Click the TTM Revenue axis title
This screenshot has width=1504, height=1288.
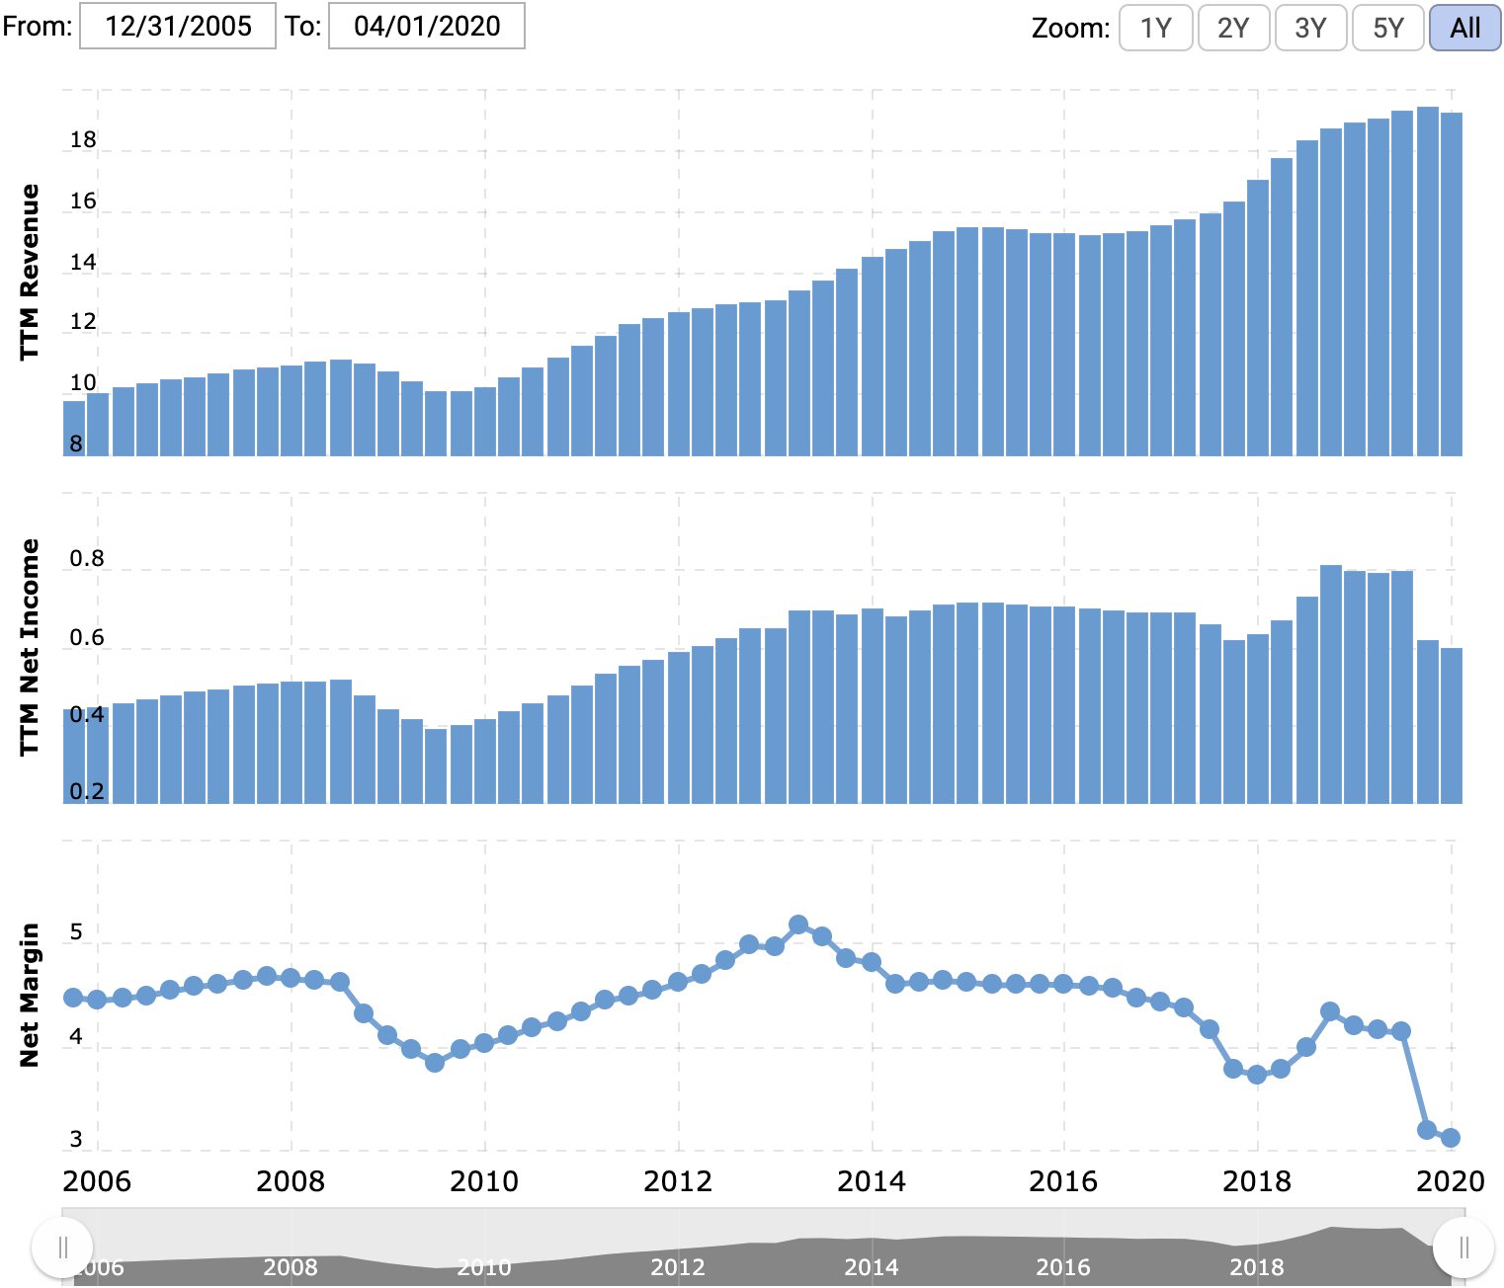point(30,272)
